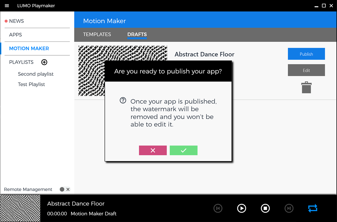Image resolution: width=337 pixels, height=222 pixels.
Task: Open the hamburger menu
Action: tap(7, 6)
